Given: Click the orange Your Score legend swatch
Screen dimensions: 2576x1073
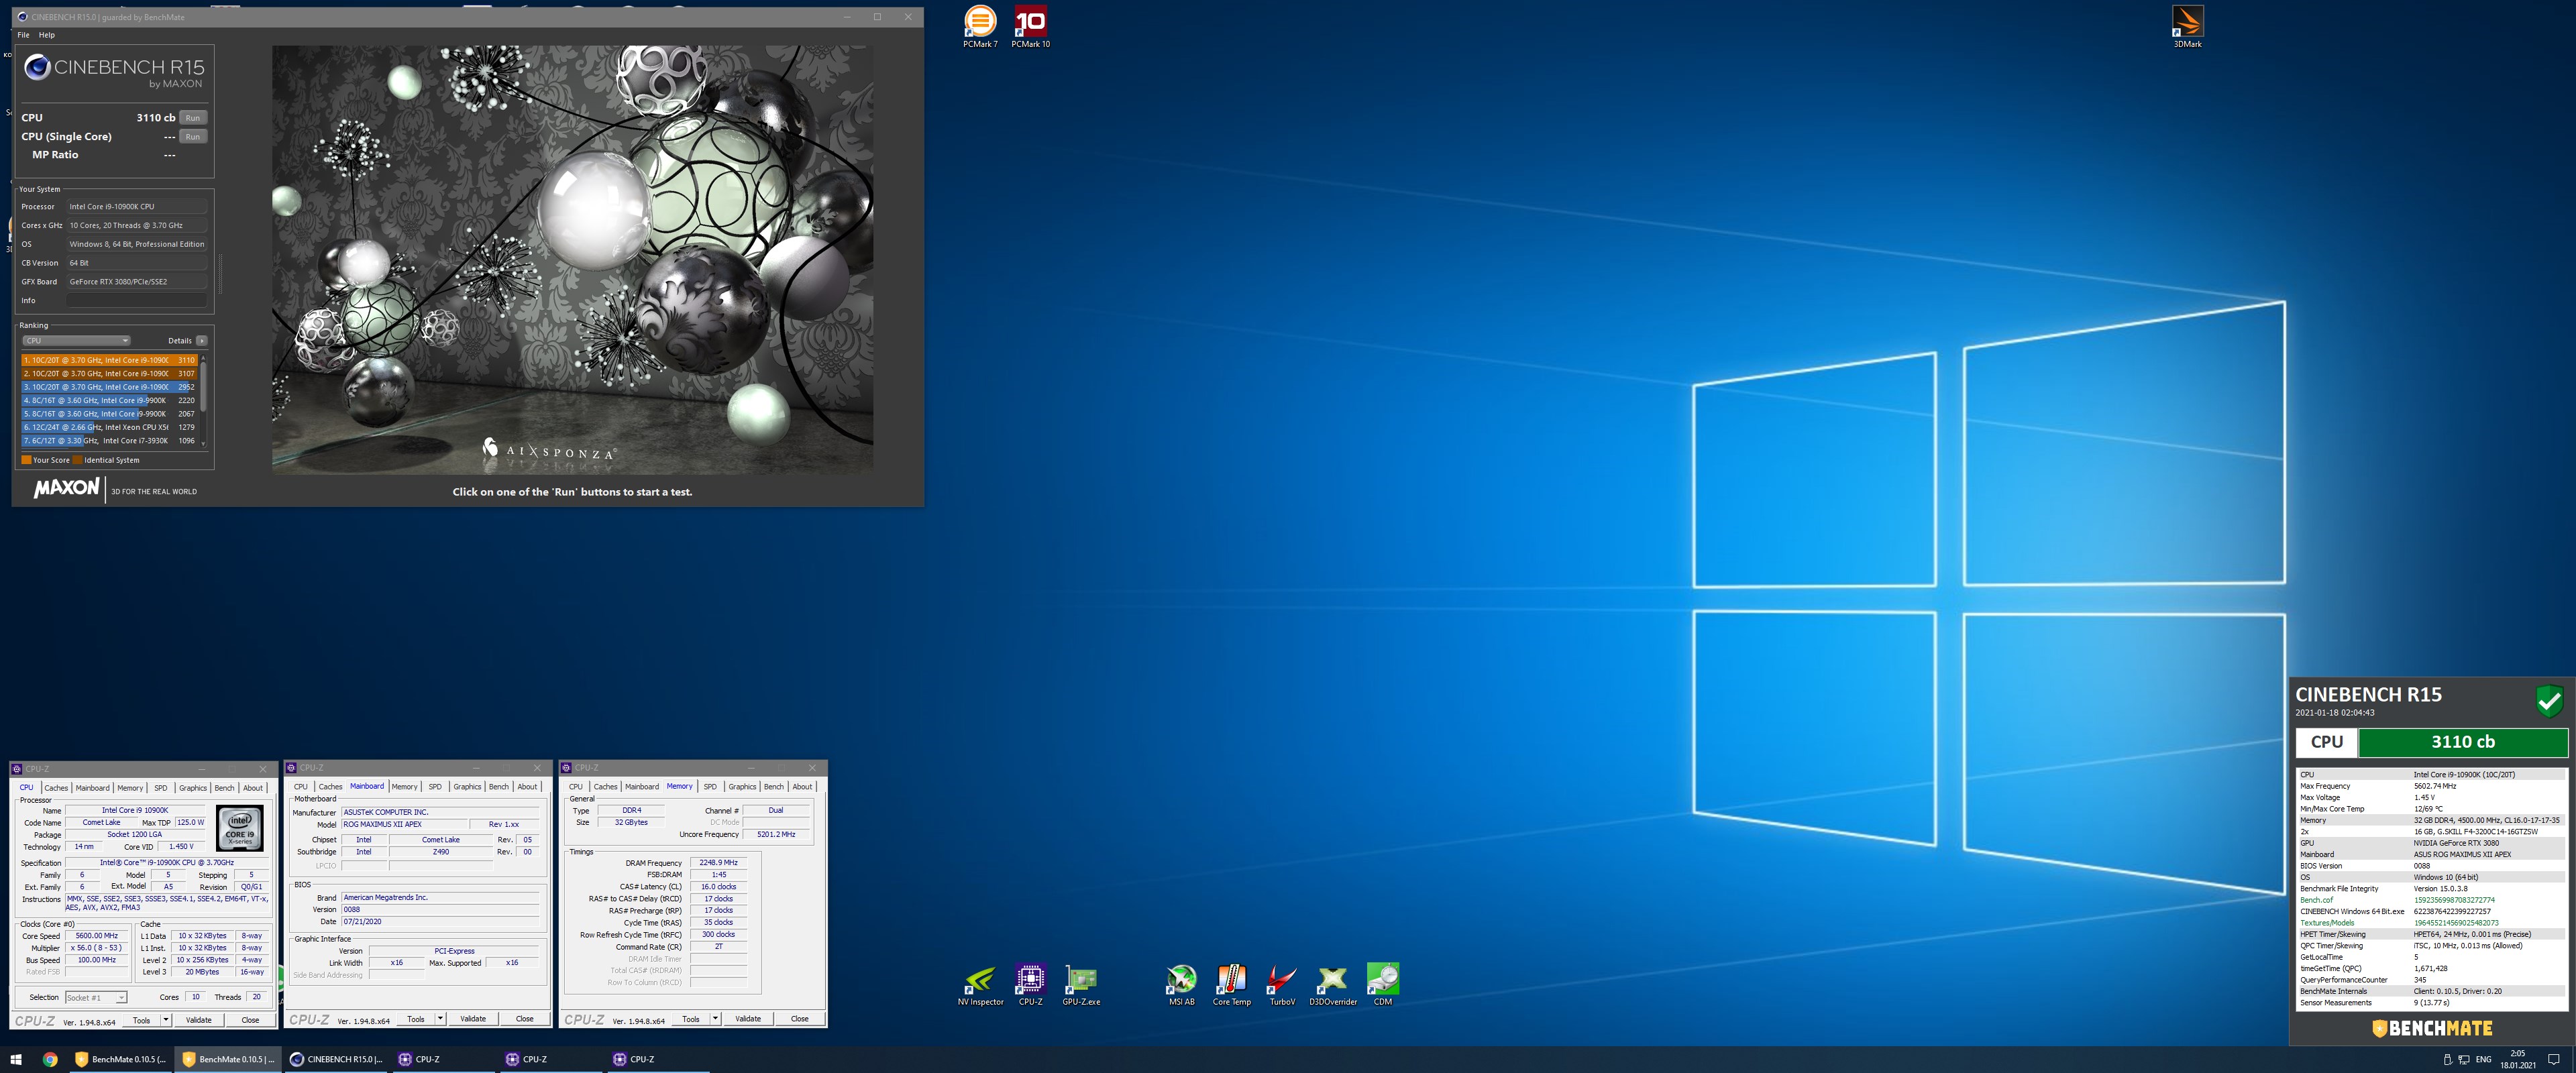Looking at the screenshot, I should 26,460.
